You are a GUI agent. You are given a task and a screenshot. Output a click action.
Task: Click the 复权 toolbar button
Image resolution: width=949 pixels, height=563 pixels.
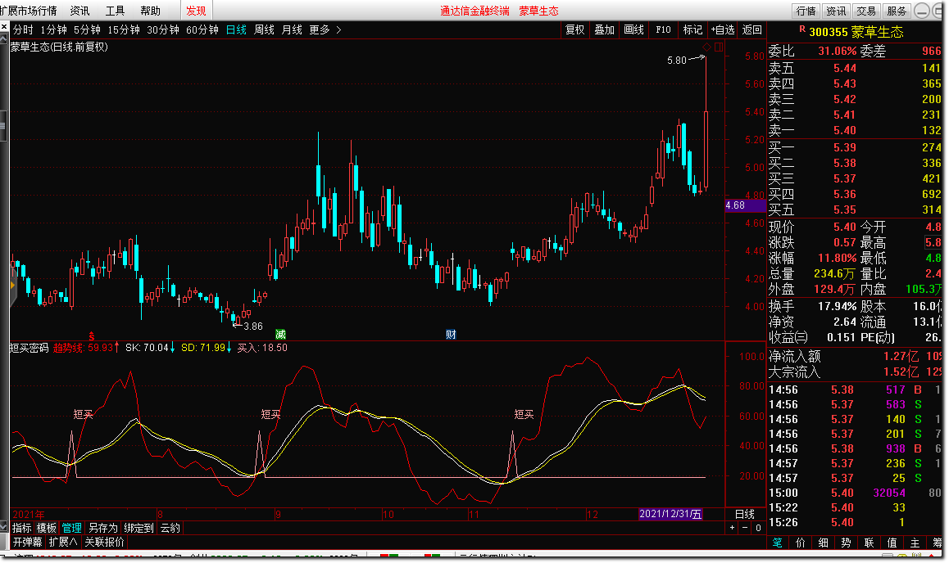point(575,29)
